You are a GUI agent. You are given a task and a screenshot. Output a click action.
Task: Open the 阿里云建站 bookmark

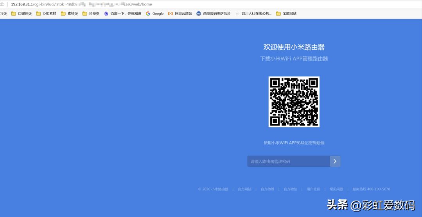180,13
